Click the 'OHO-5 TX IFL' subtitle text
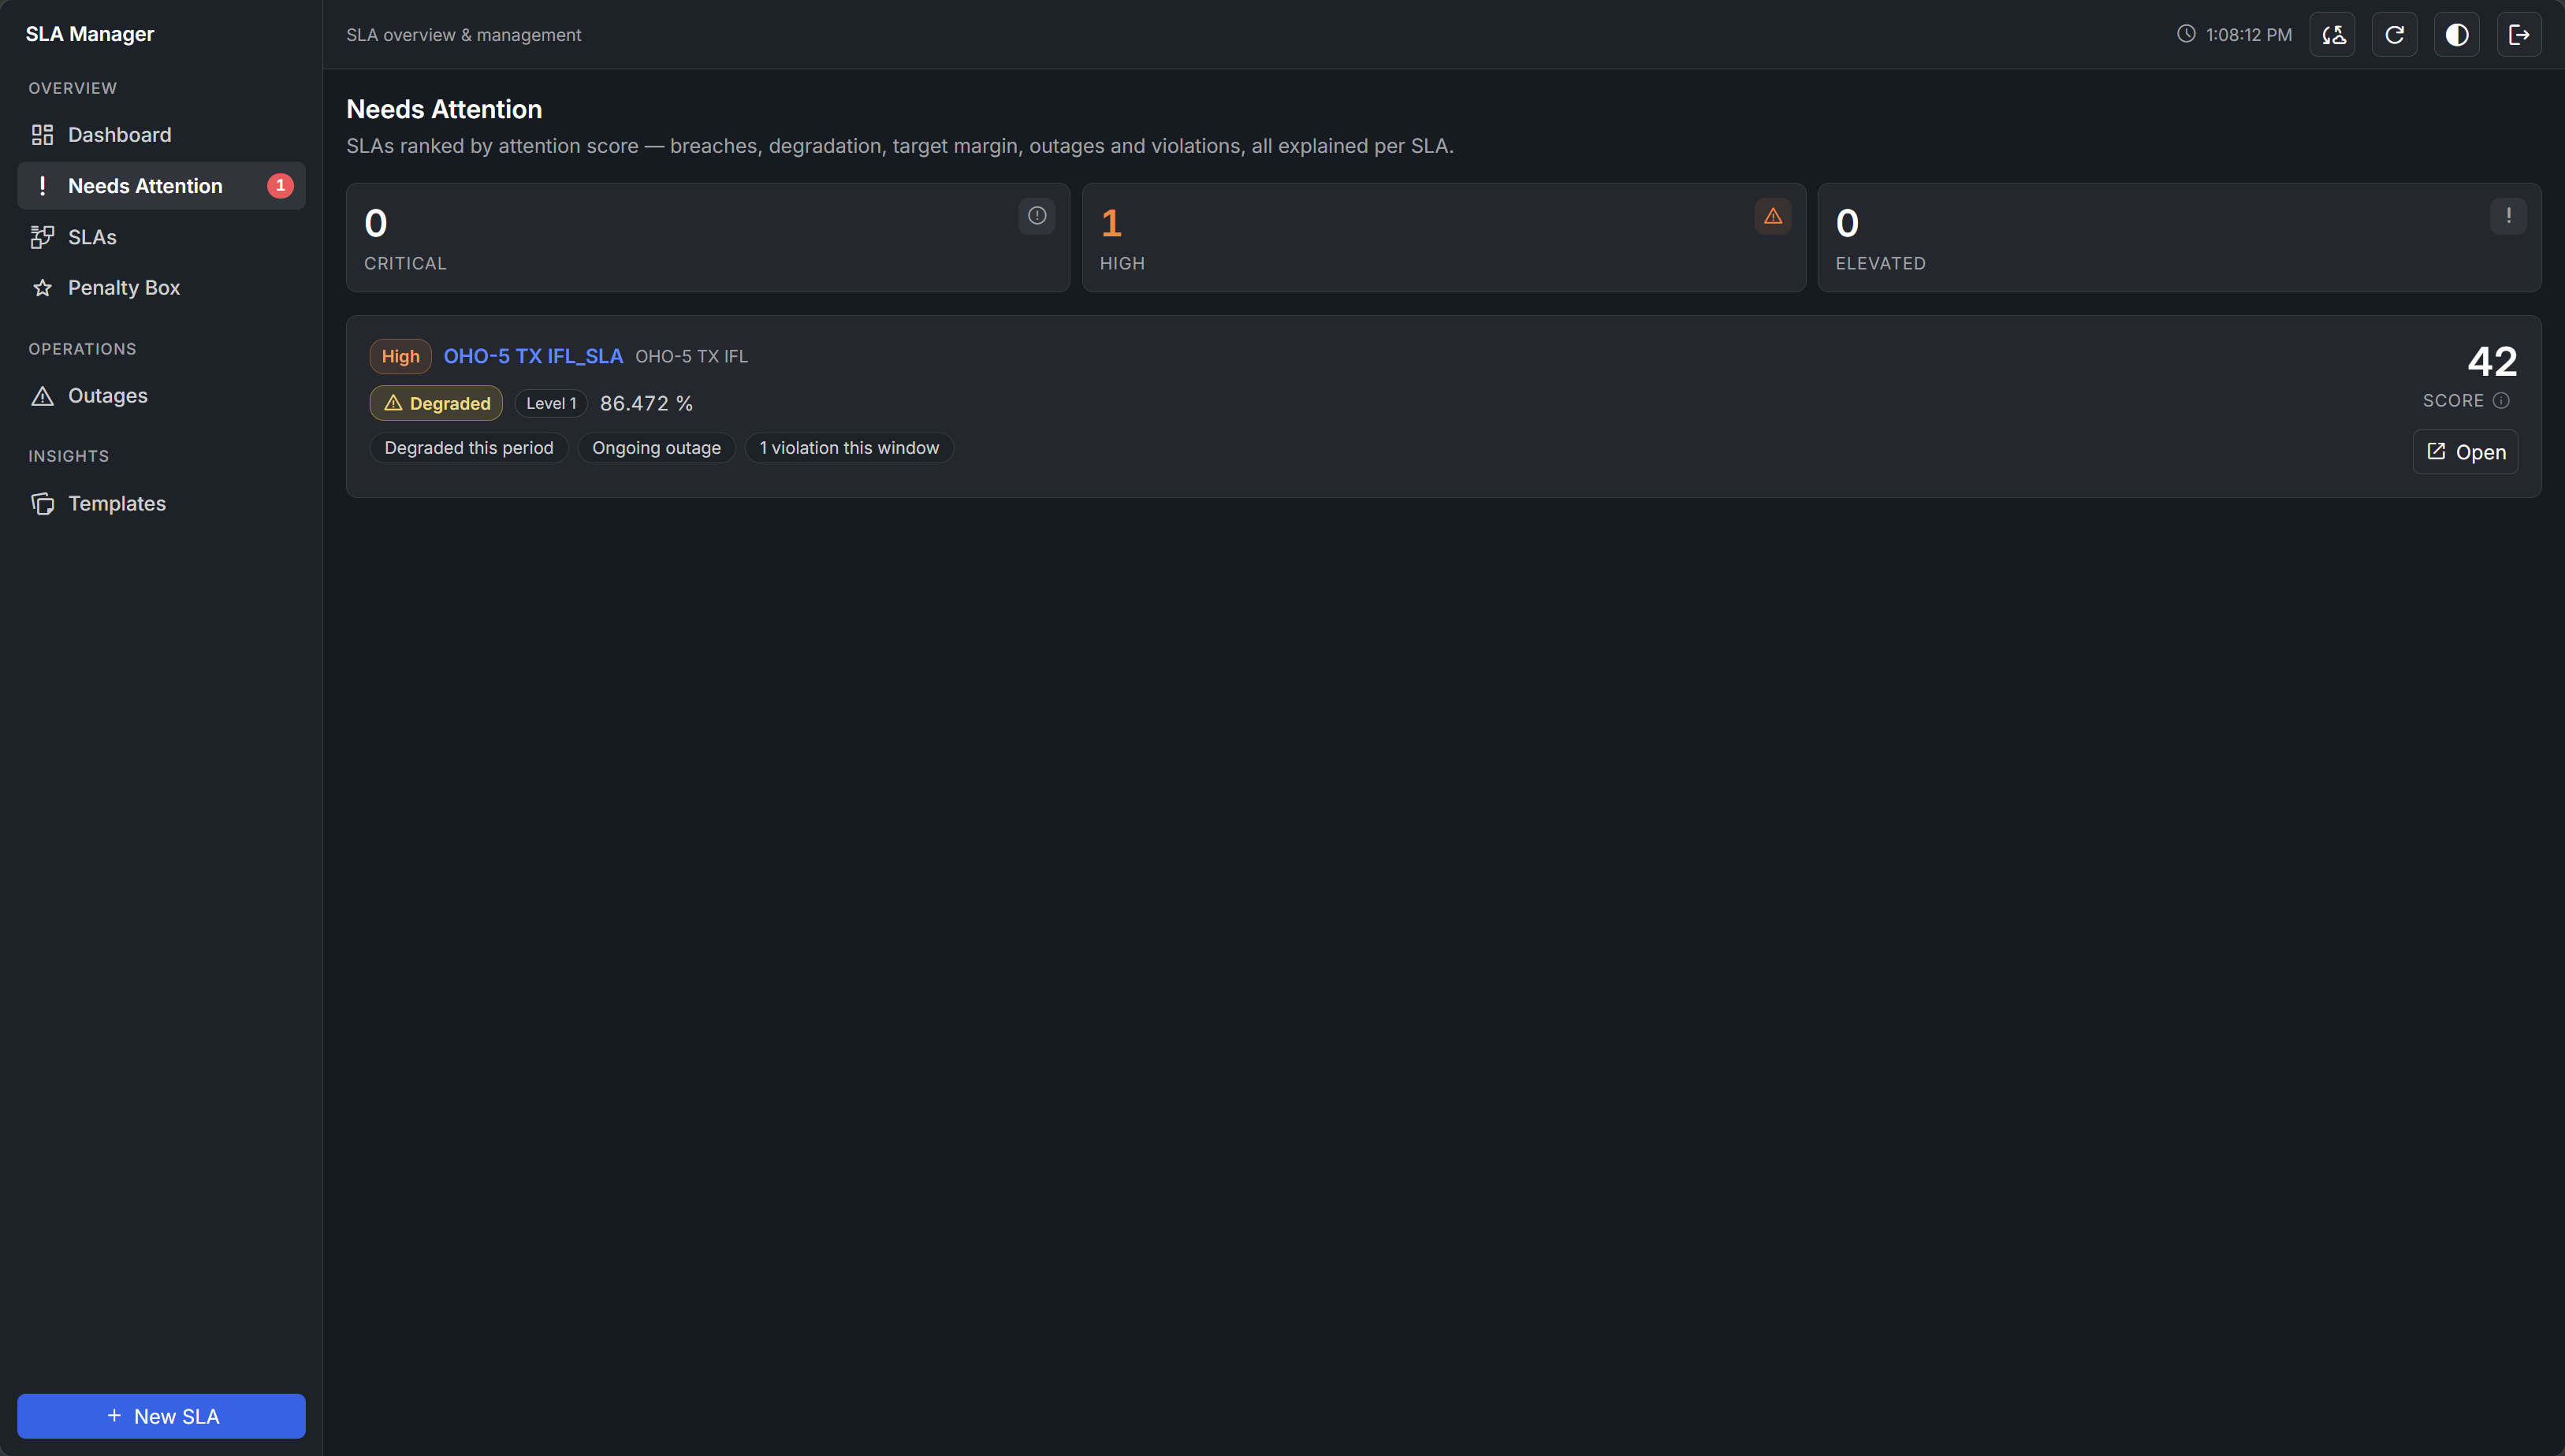 coord(691,356)
